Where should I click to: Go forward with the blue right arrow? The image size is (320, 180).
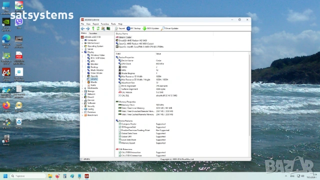click(x=88, y=28)
